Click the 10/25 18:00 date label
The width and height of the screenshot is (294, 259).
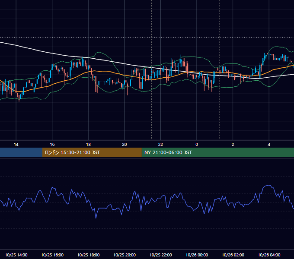pyautogui.click(x=88, y=255)
